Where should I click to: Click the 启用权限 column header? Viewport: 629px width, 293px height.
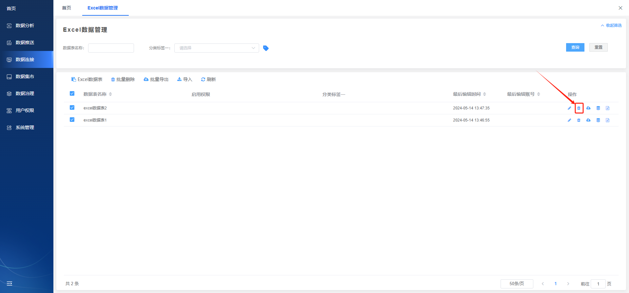pos(201,94)
